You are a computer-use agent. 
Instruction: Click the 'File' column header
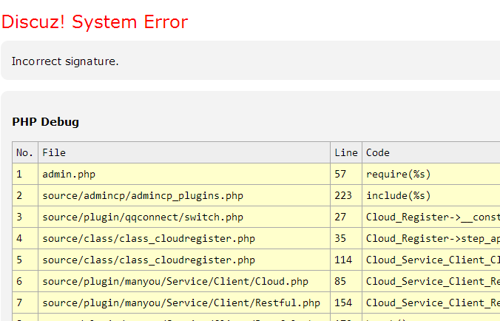click(184, 152)
